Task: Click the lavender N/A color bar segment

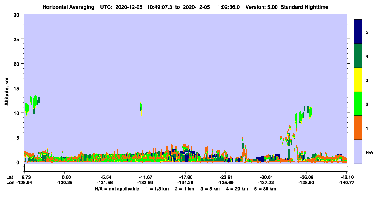Action: (358, 152)
